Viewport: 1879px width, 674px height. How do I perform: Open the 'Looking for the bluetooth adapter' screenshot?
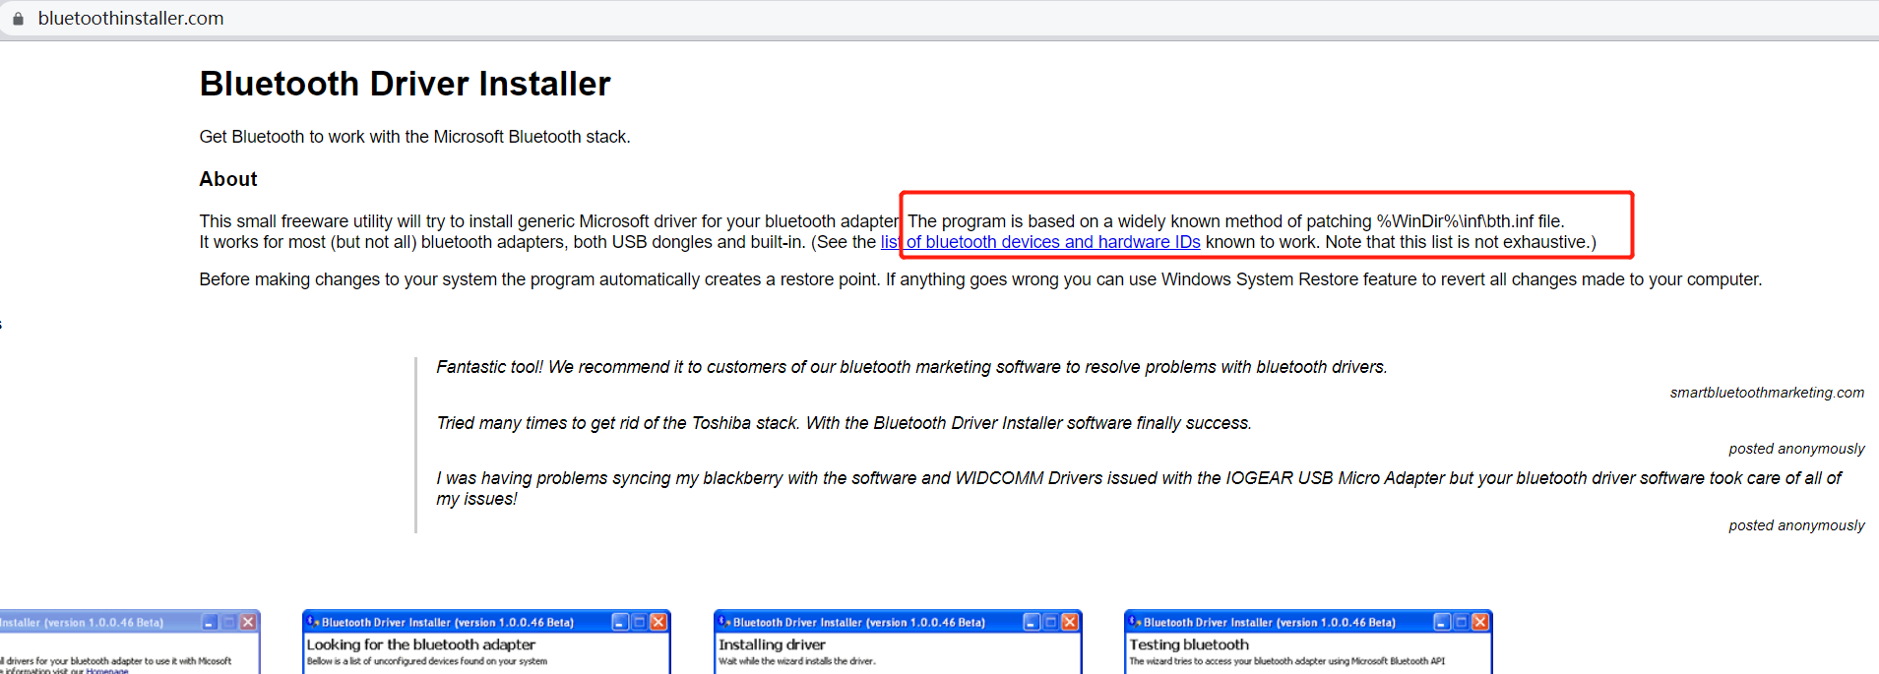(x=486, y=643)
